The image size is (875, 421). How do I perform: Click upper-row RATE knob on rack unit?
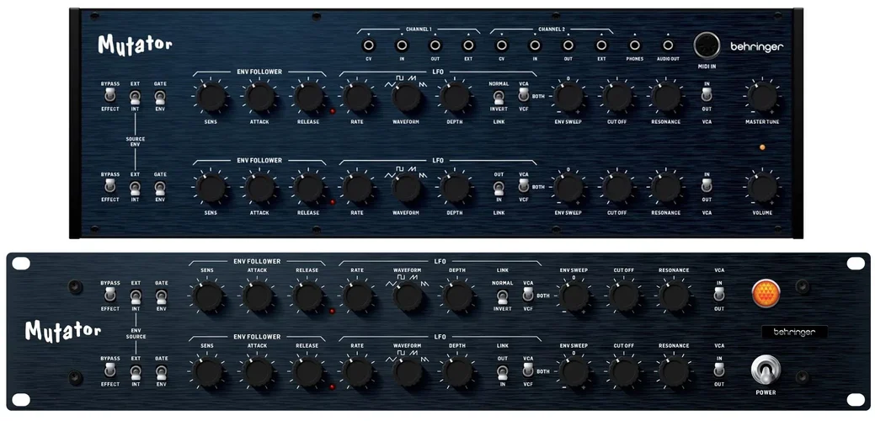358,296
